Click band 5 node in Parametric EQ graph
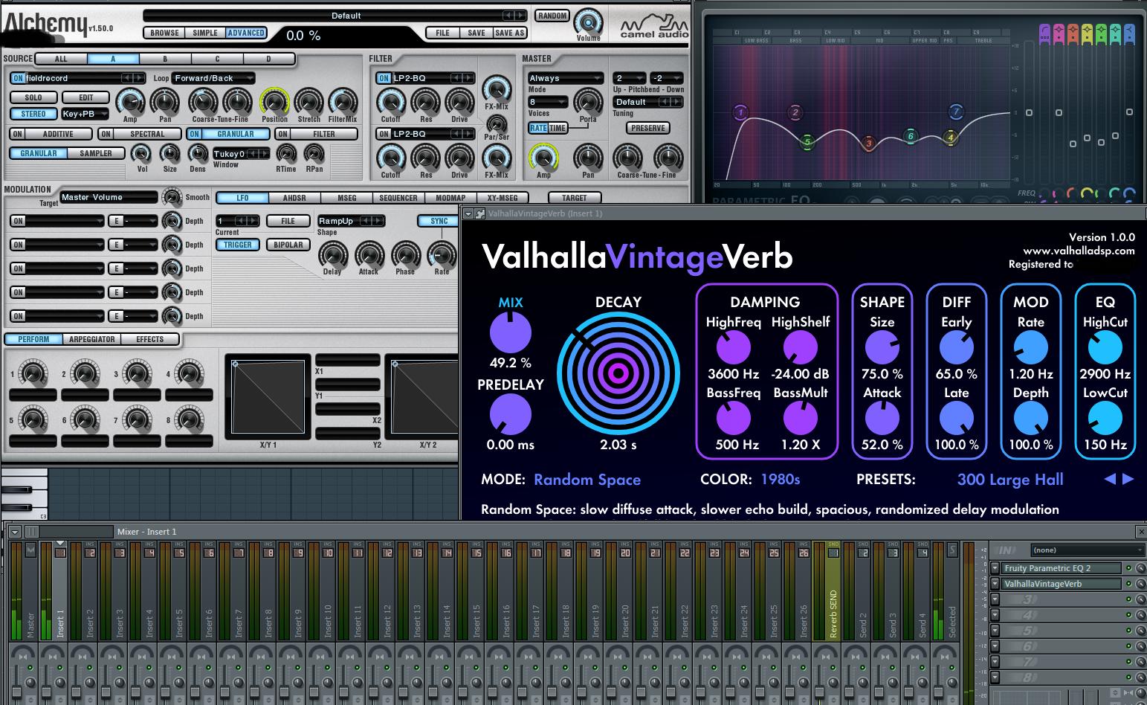 click(808, 141)
